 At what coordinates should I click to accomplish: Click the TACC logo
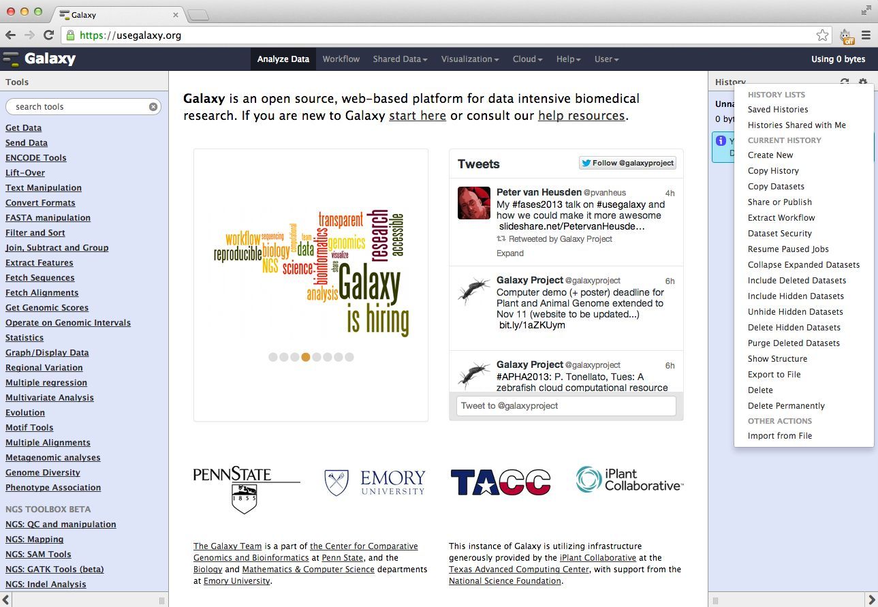click(500, 482)
